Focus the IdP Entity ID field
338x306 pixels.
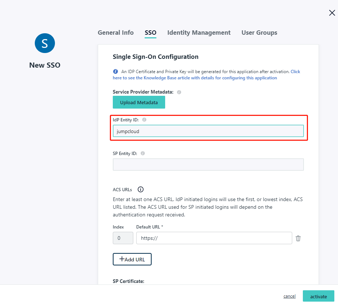(x=208, y=131)
